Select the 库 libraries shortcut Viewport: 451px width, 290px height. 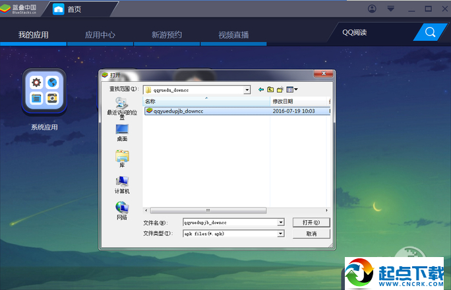click(122, 159)
